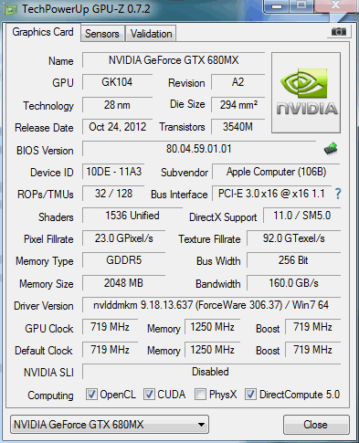
Task: Toggle the DirectCompute 5.0 checkbox
Action: [250, 395]
